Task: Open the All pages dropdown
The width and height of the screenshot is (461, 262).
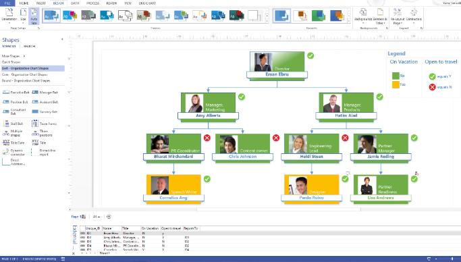Action: (x=97, y=217)
